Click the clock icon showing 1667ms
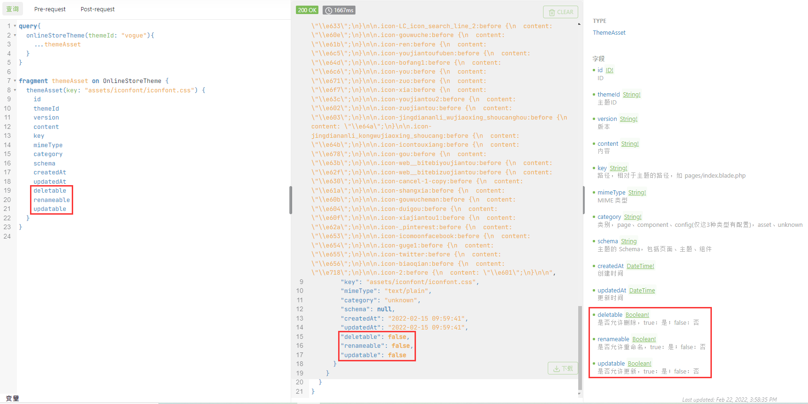 click(x=329, y=10)
